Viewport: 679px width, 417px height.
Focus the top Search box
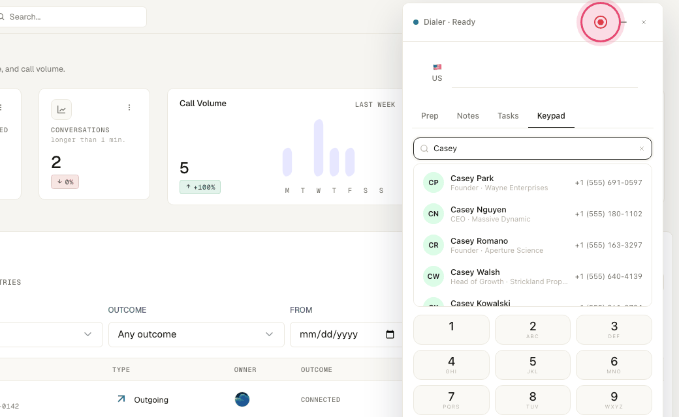pyautogui.click(x=71, y=17)
